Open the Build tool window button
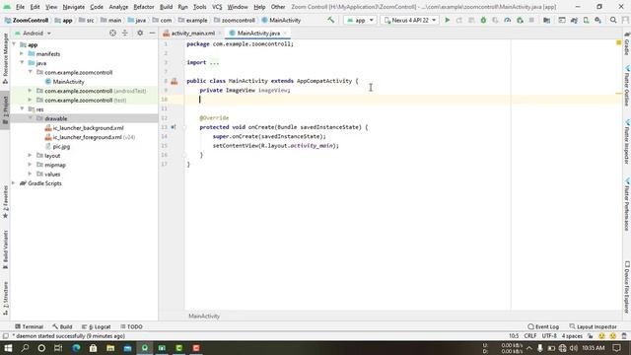This screenshot has width=631, height=355. tap(62, 326)
